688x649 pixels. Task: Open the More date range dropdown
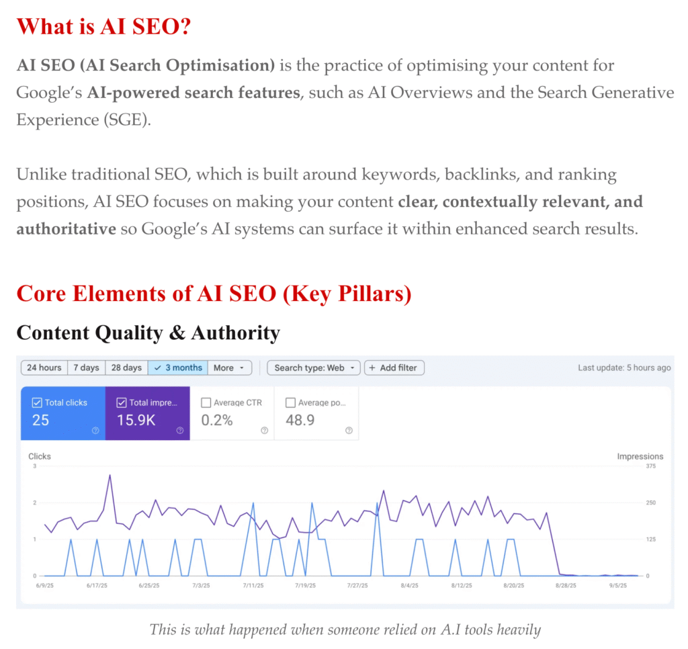[x=230, y=368]
